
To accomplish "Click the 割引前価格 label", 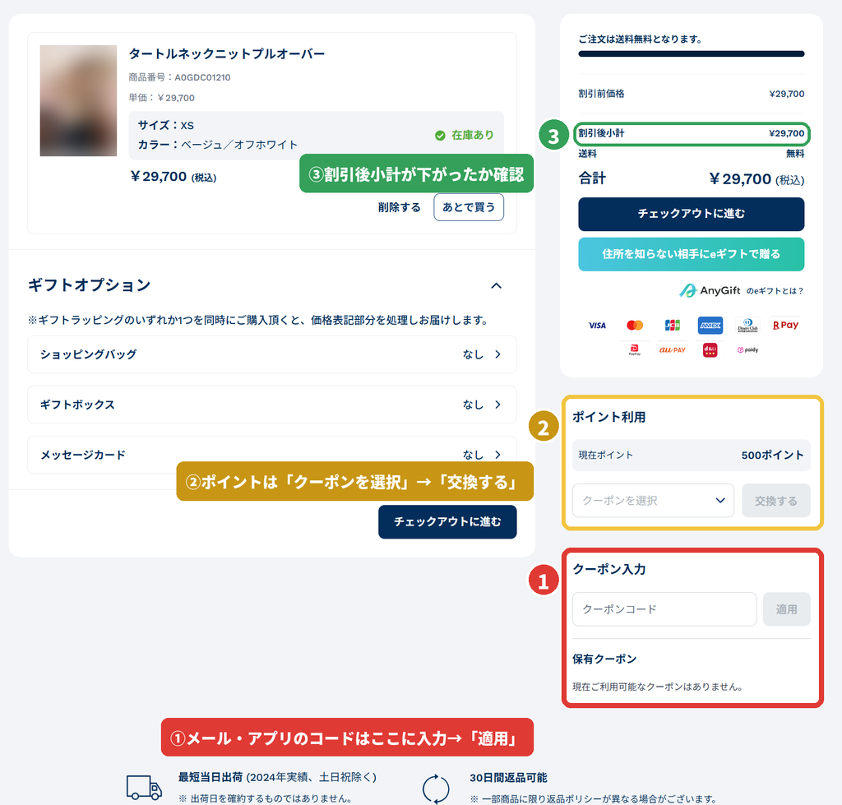I will pyautogui.click(x=601, y=94).
